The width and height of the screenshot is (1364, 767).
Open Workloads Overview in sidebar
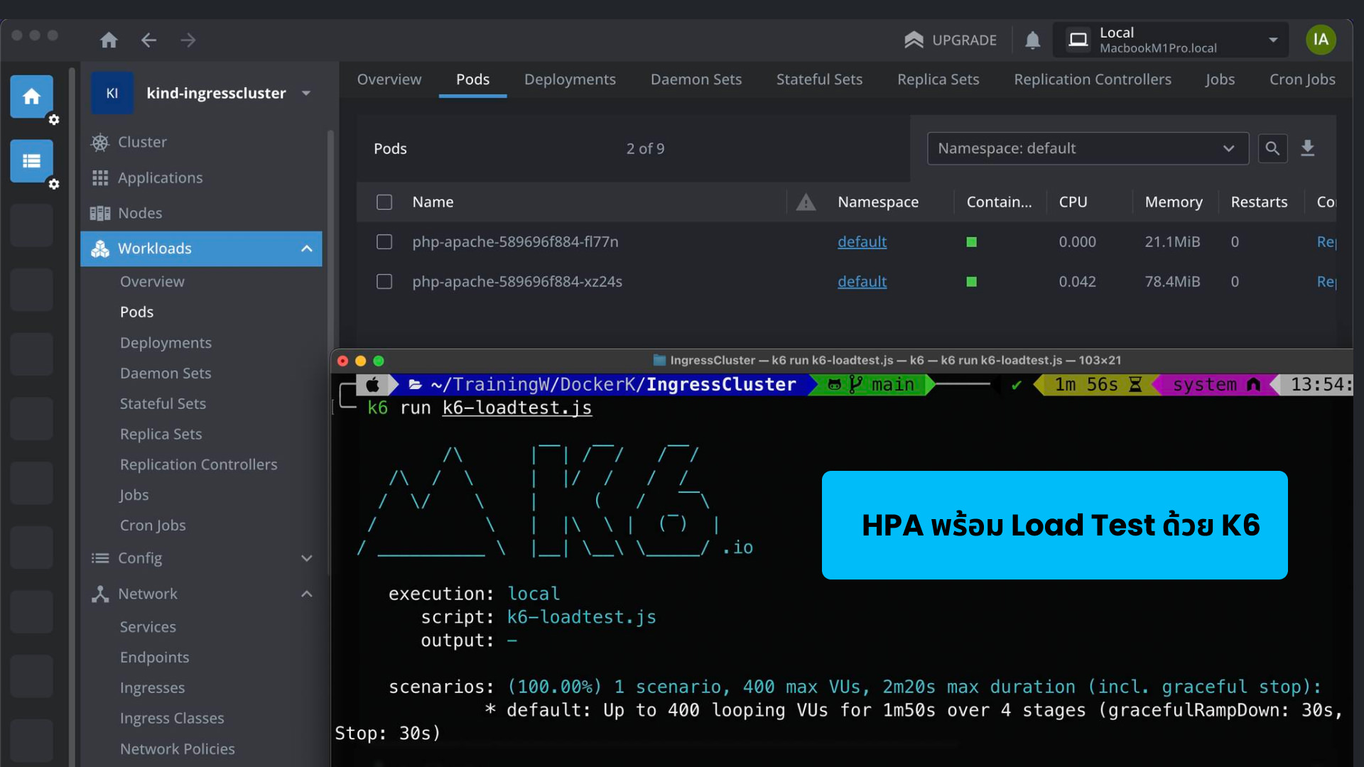click(x=152, y=281)
